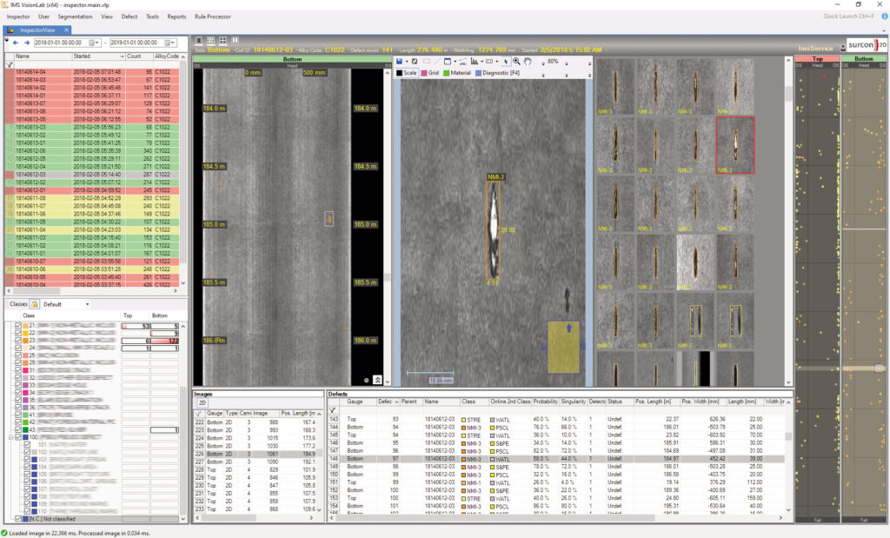Open the start date 2018-01-01 picker dropdown
This screenshot has height=538, width=890.
(x=97, y=42)
